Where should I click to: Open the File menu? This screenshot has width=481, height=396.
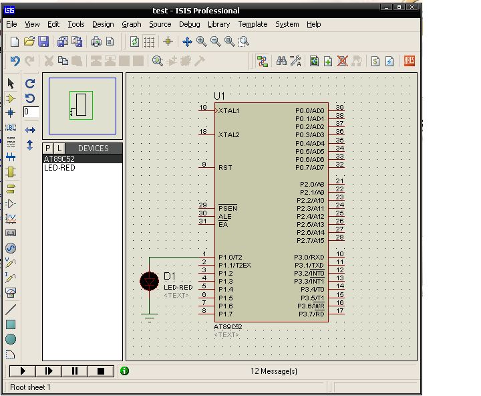11,24
